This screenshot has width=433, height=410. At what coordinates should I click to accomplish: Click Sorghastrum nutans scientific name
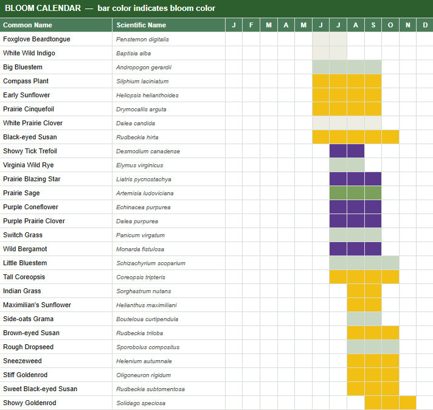168,291
